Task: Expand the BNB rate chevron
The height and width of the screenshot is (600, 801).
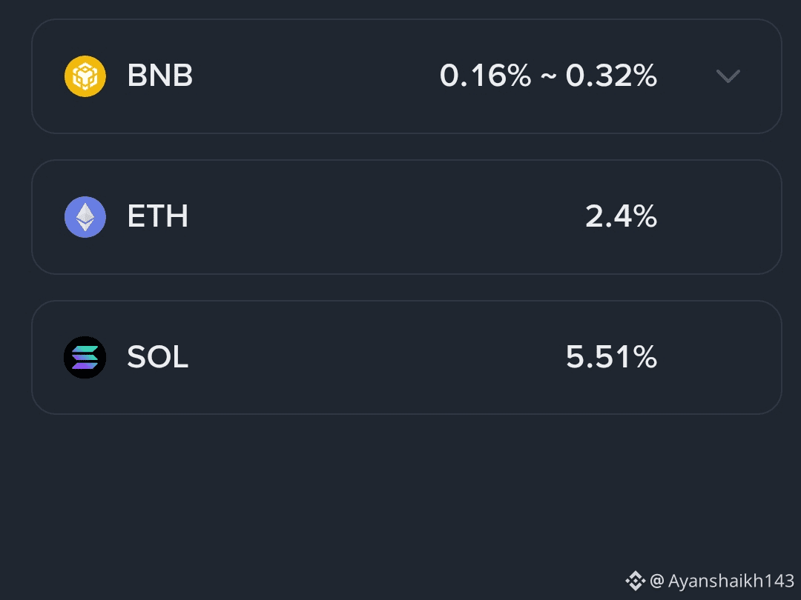Action: tap(728, 76)
